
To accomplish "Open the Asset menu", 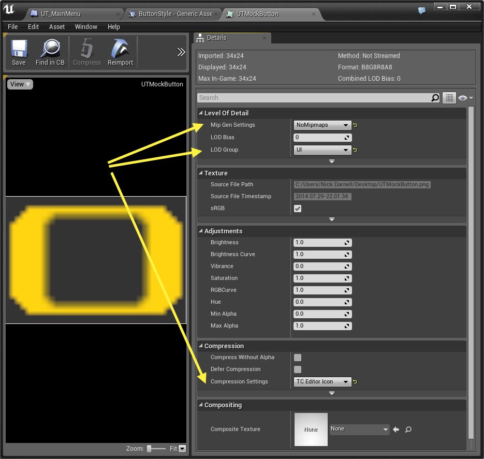I will tap(57, 27).
